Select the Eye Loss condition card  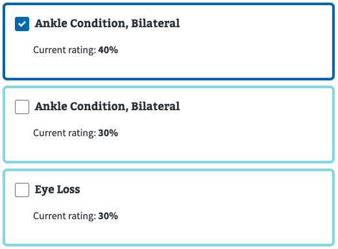(169, 207)
